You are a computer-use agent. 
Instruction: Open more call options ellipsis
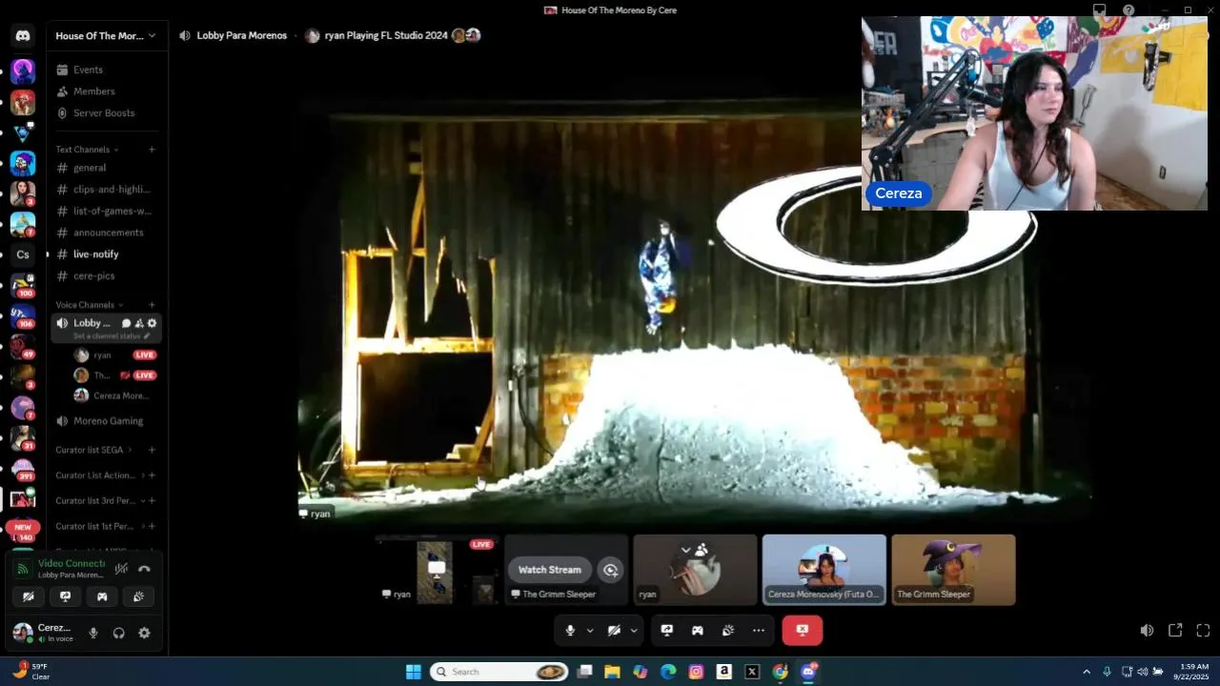point(759,631)
